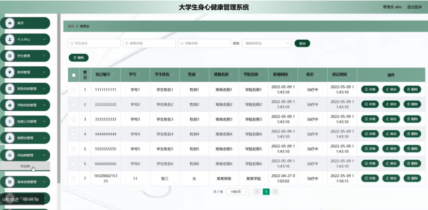Collapse 传染病管理 sidebar chevron

click(x=44, y=155)
